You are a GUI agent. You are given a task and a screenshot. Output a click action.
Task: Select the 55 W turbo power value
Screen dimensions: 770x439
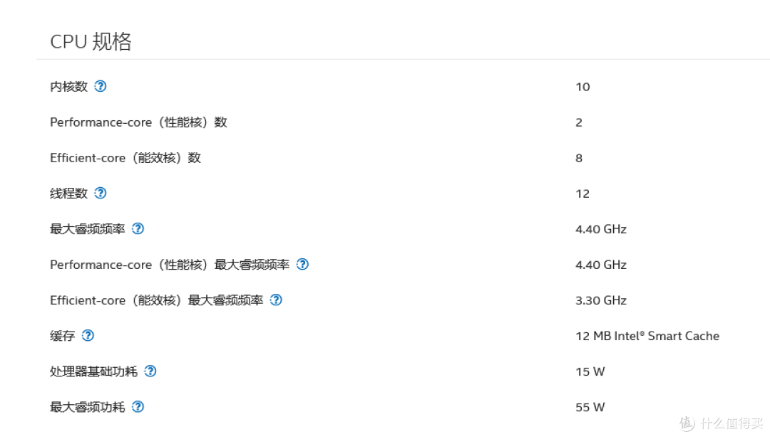tap(590, 407)
